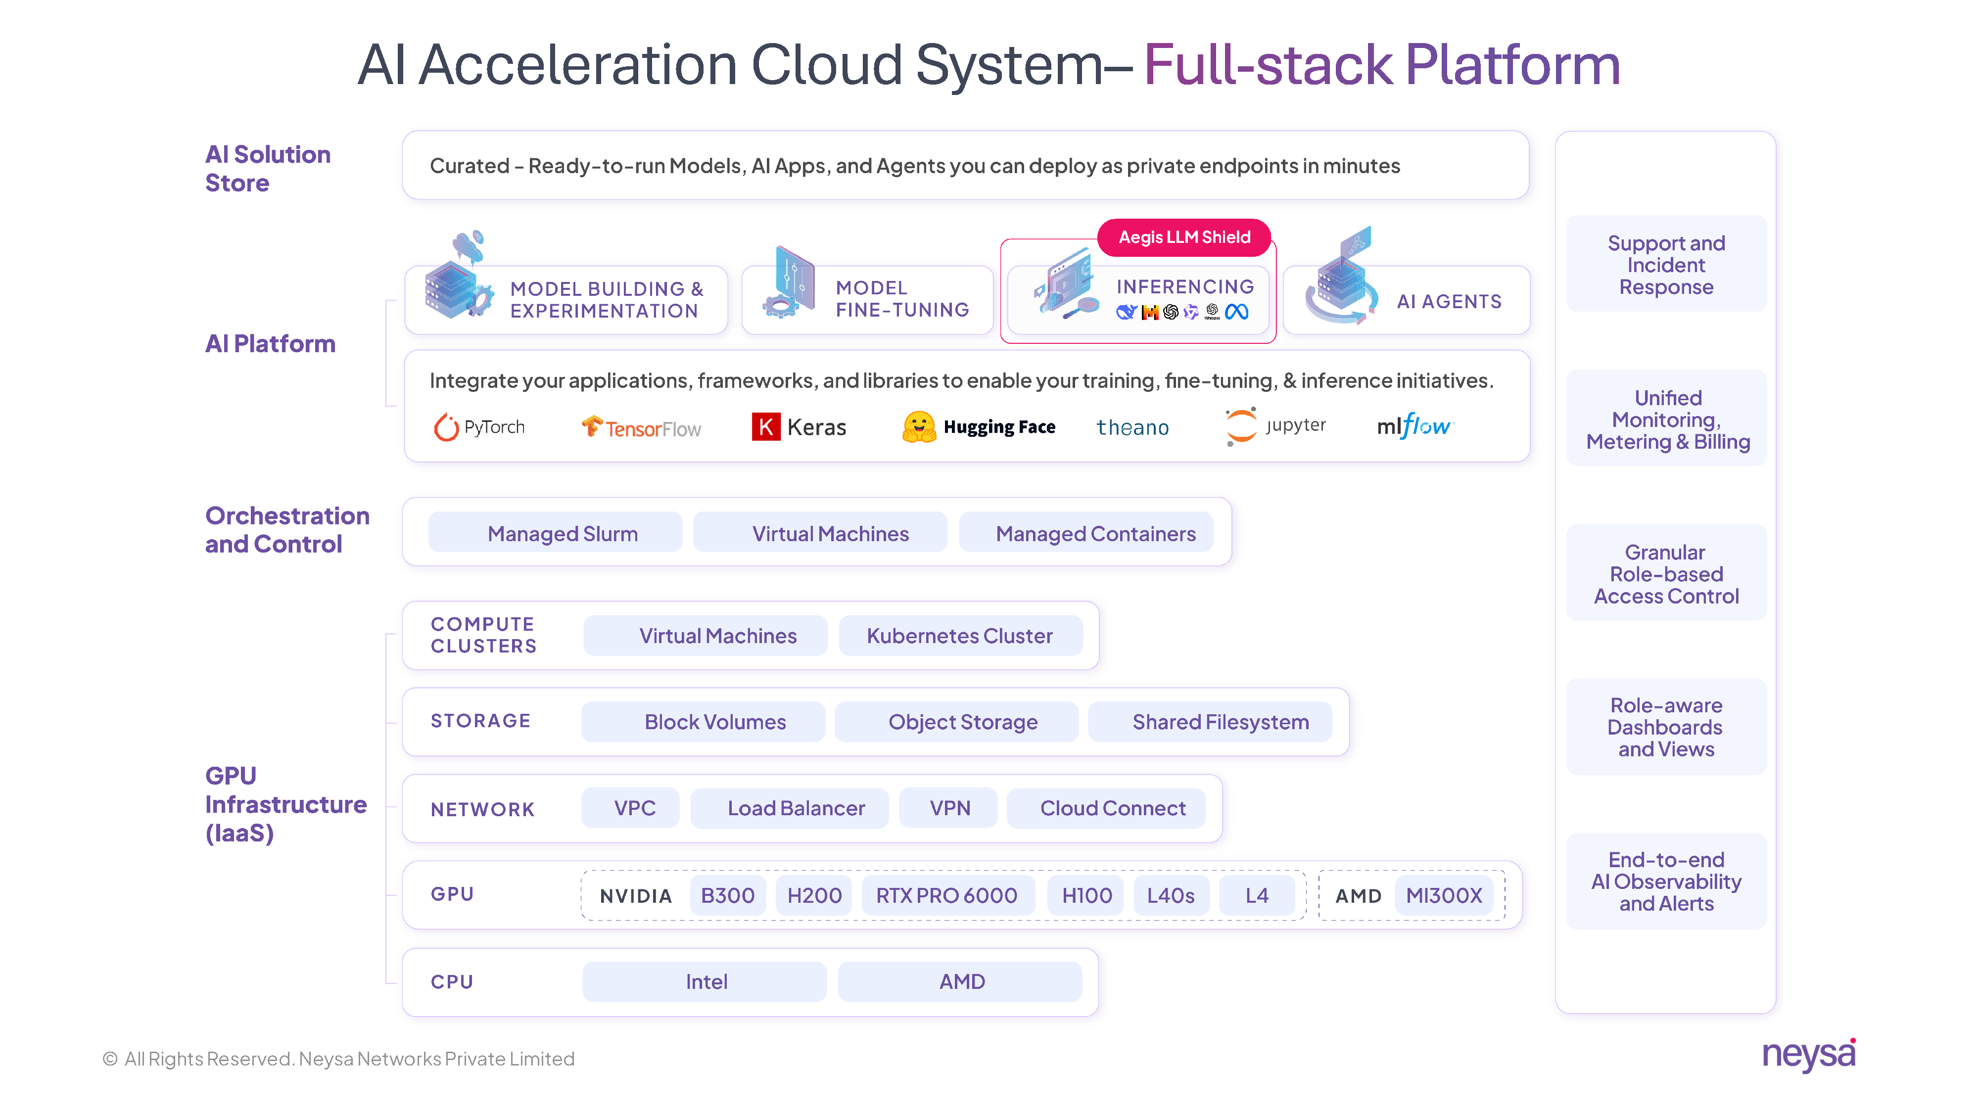Image resolution: width=1979 pixels, height=1113 pixels.
Task: Open End-to-end AI Observability and Alerts card
Action: pyautogui.click(x=1666, y=881)
